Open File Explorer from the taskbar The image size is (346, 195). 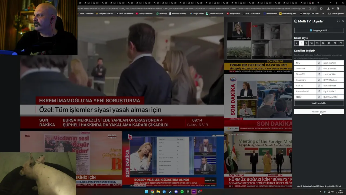pyautogui.click(x=158, y=192)
